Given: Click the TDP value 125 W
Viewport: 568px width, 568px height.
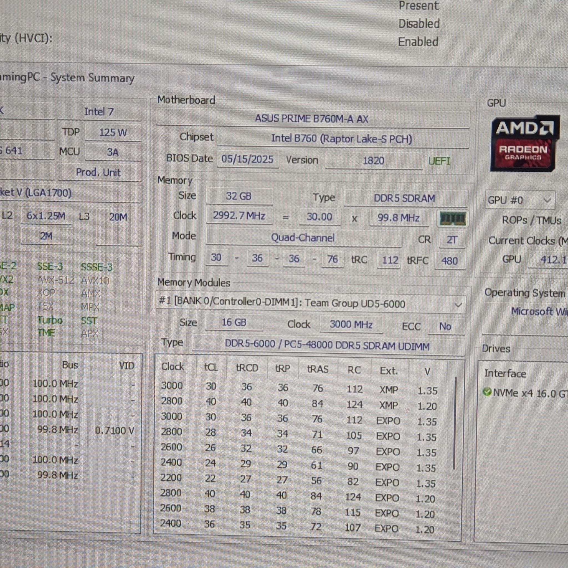Looking at the screenshot, I should (x=113, y=132).
